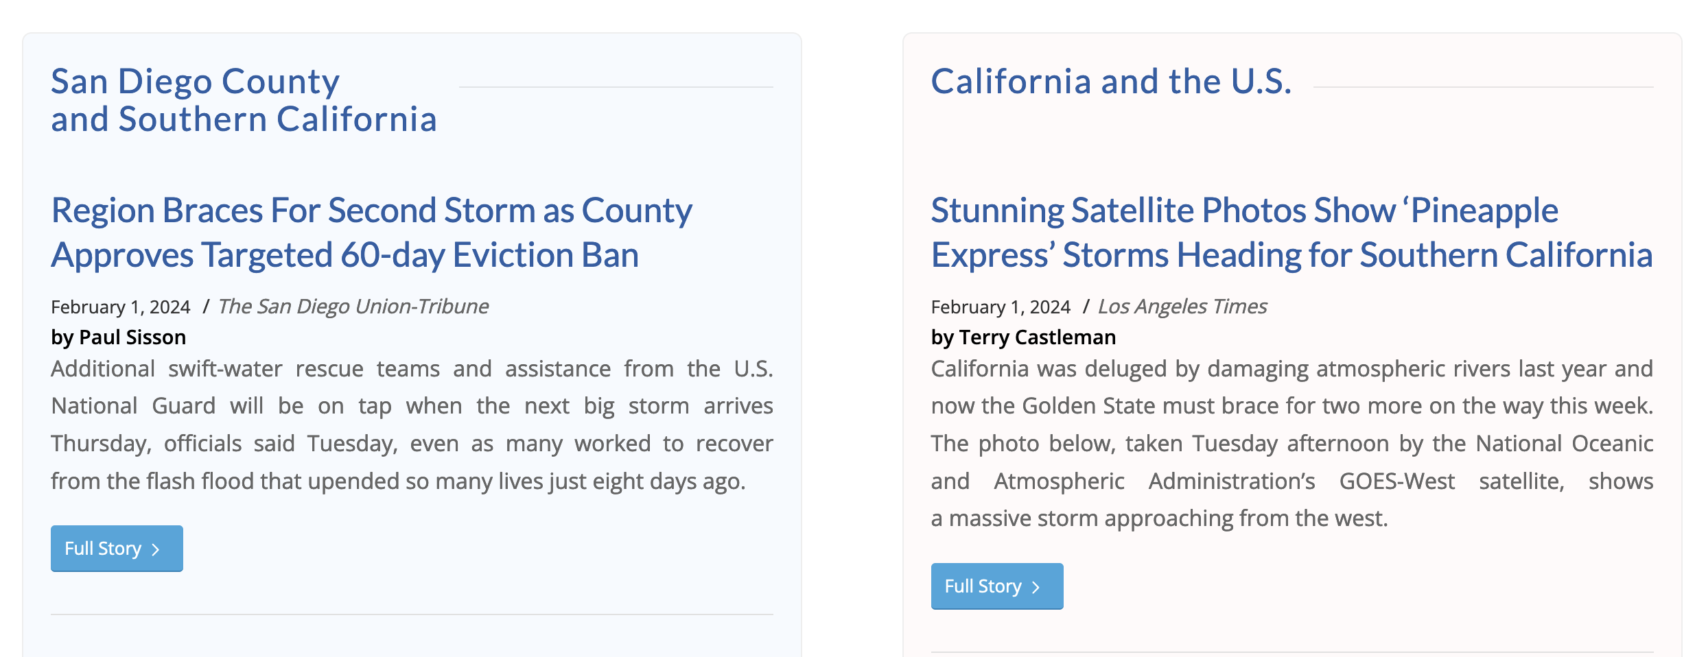Click the February 1, 2024 date under satellite article
This screenshot has height=657, width=1695.
[1001, 307]
